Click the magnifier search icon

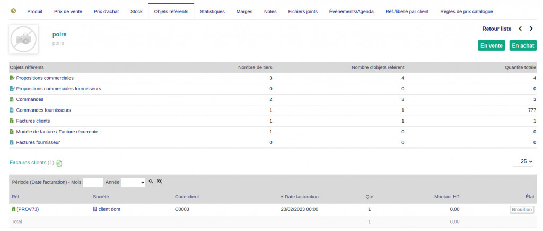click(151, 181)
